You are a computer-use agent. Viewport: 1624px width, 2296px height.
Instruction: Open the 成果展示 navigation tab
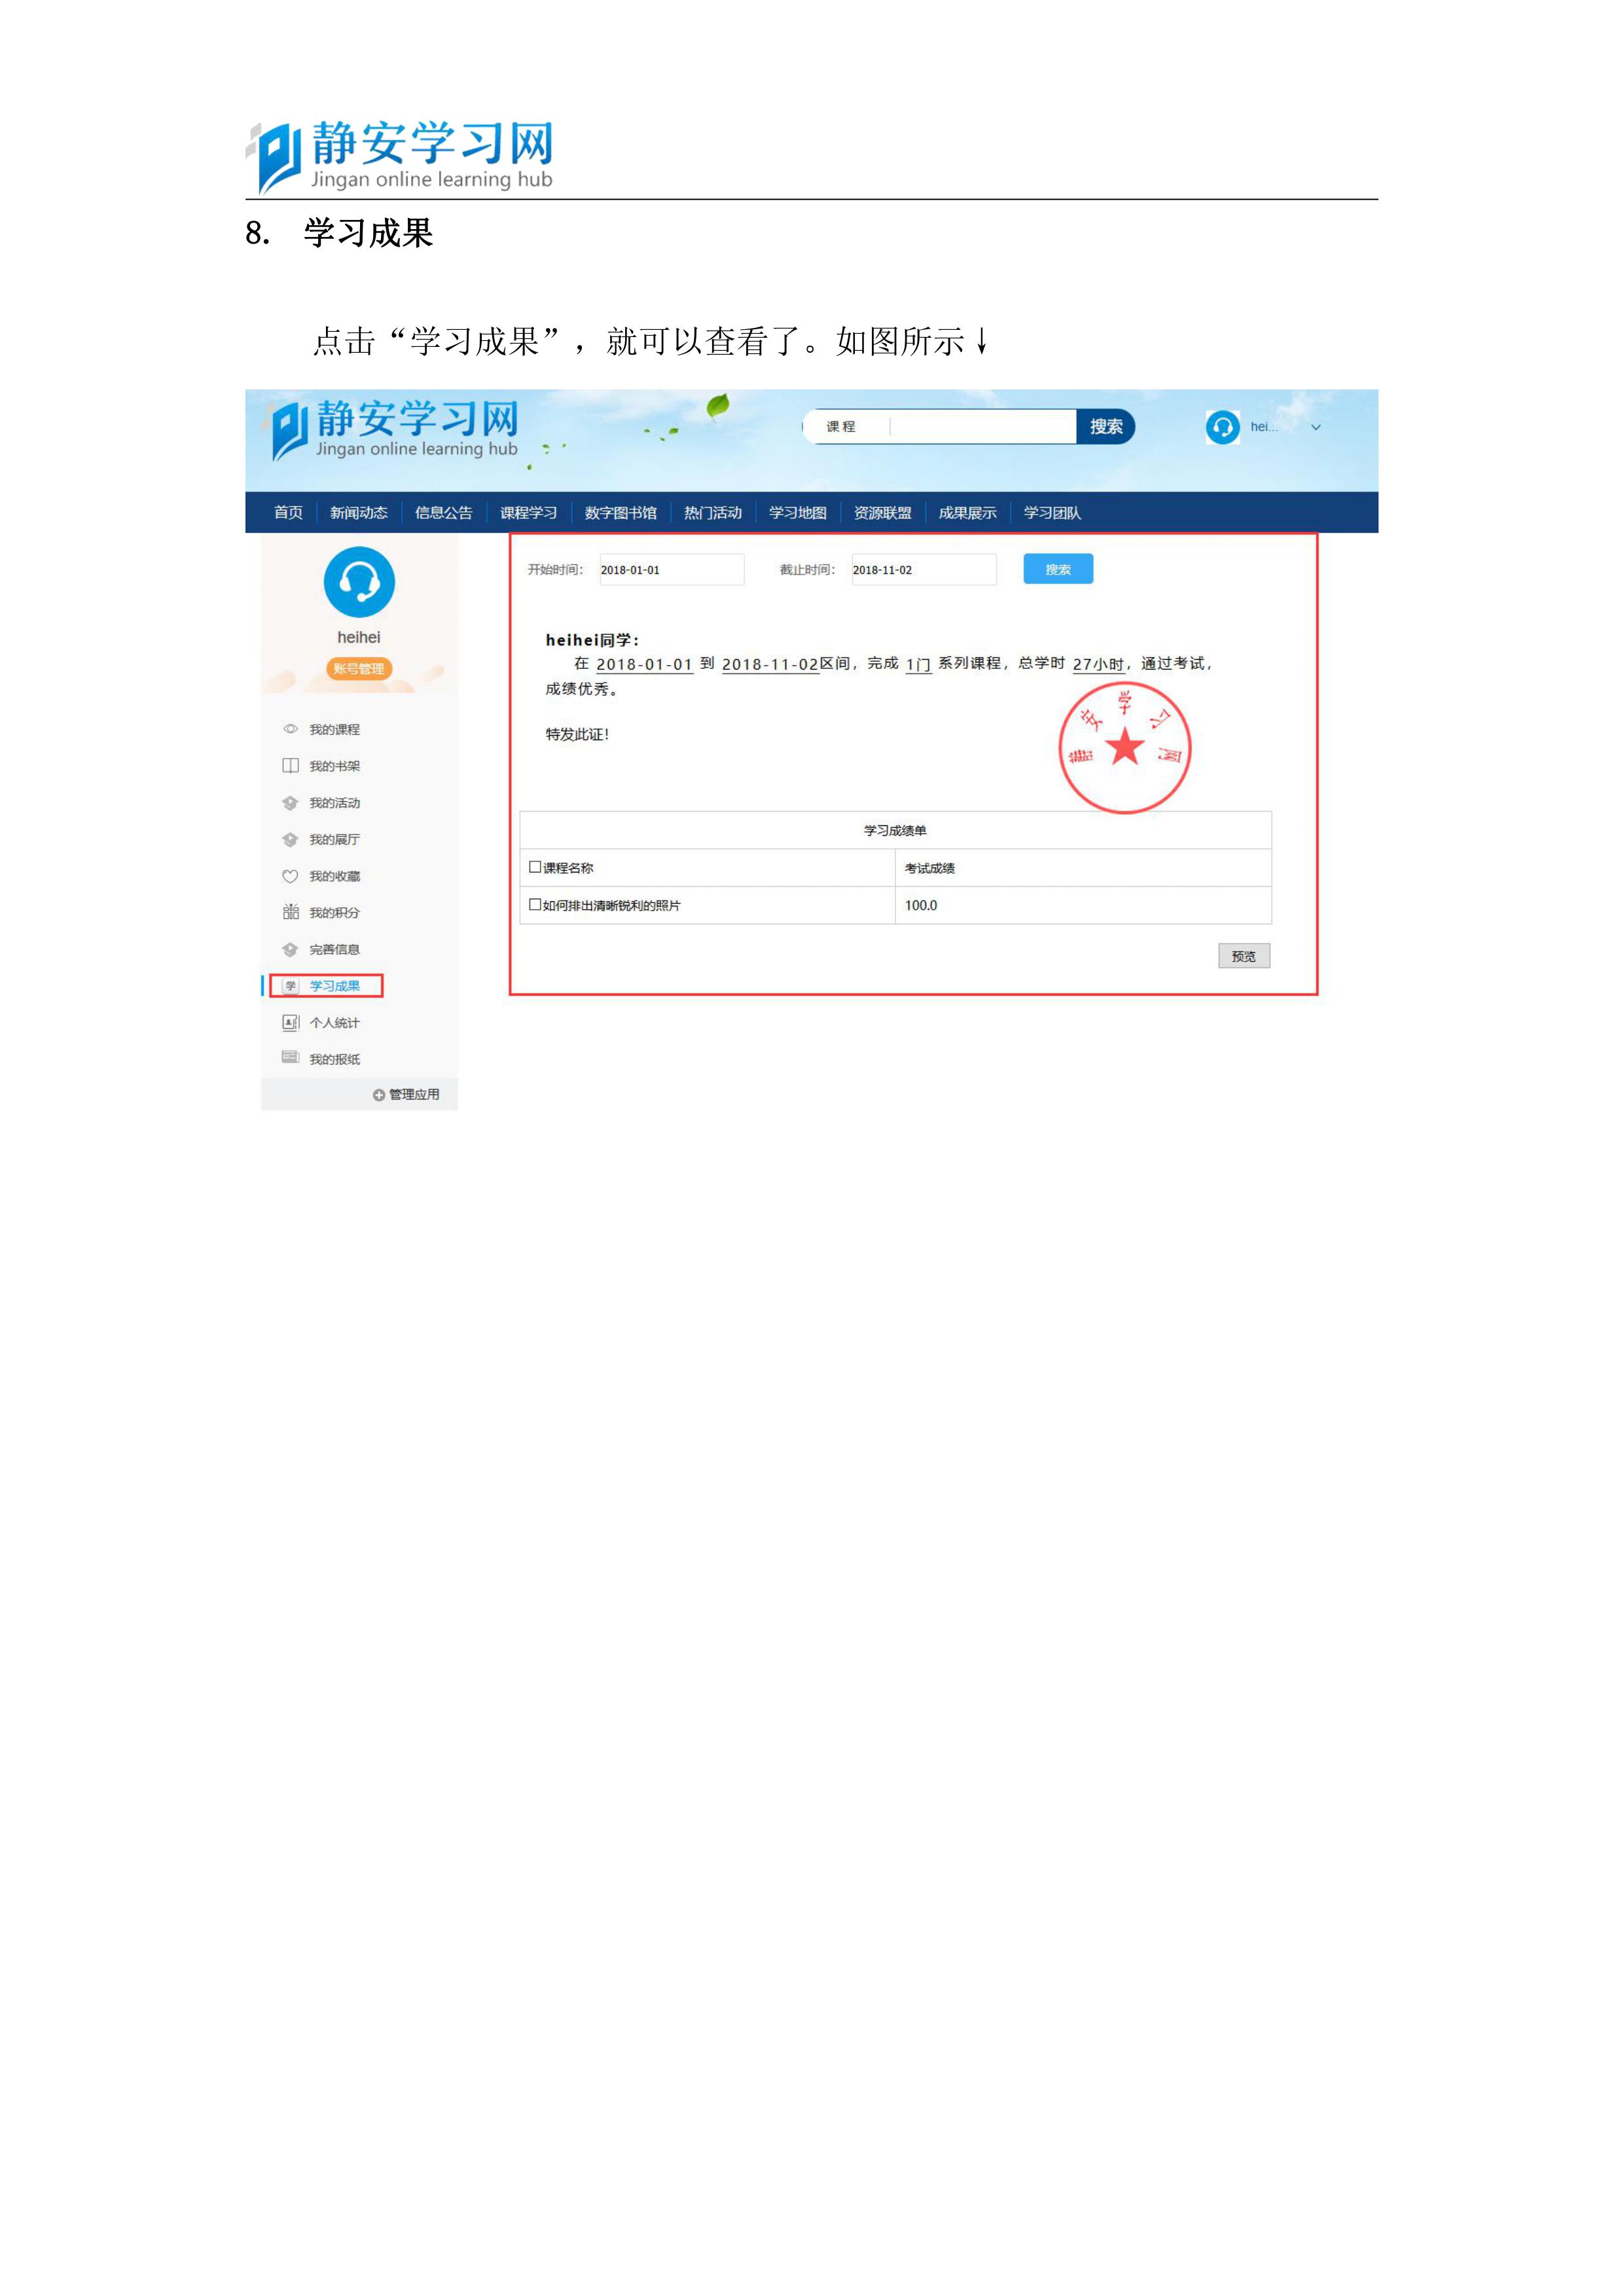pos(968,513)
